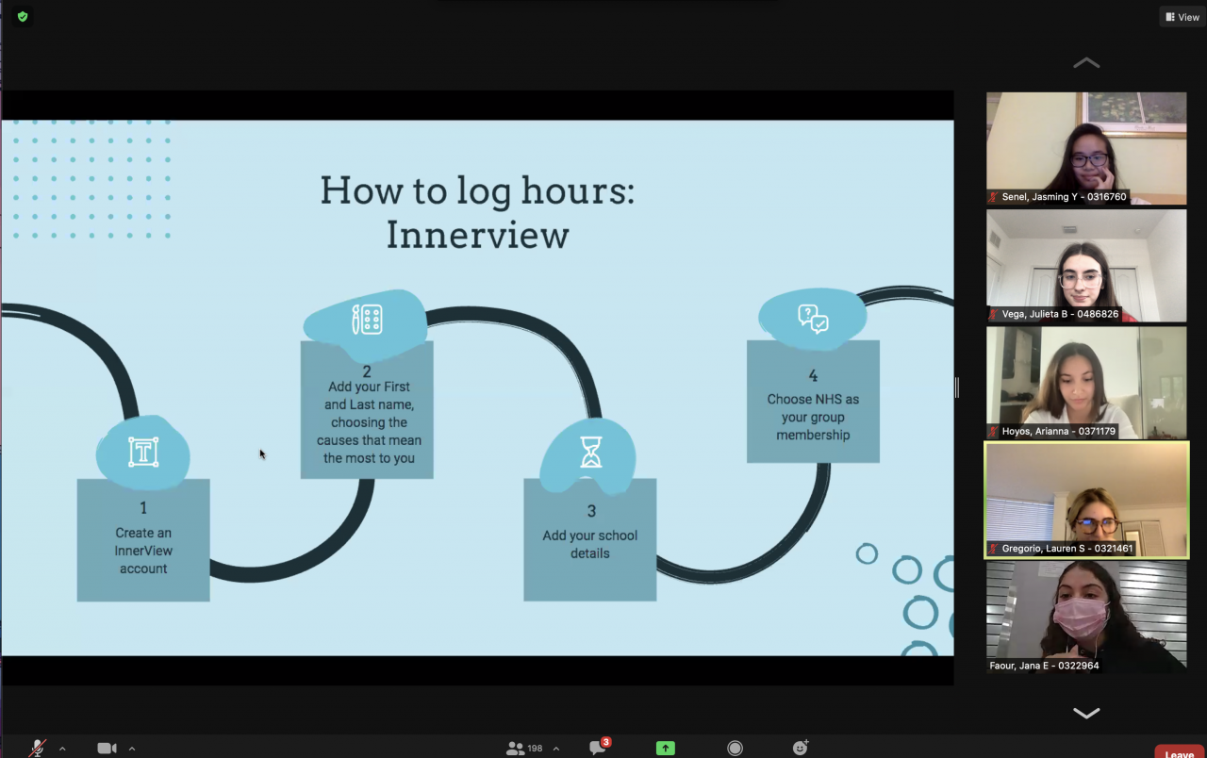Click the text "Choose NHS as your group membership"
The image size is (1207, 758).
click(813, 417)
